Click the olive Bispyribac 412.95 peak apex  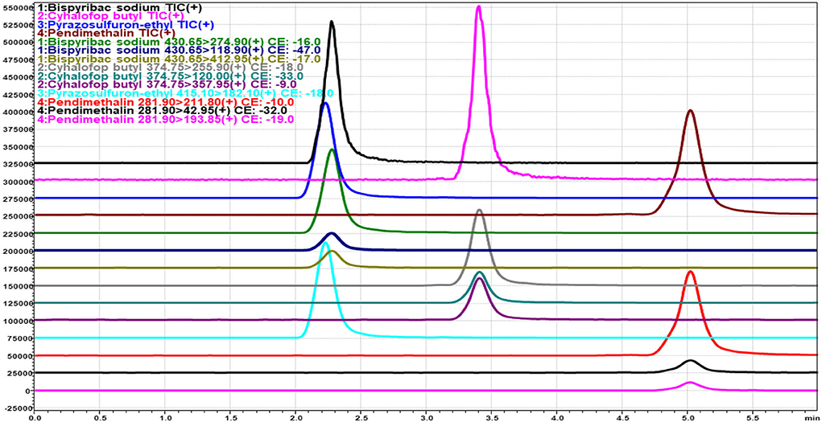pyautogui.click(x=332, y=252)
